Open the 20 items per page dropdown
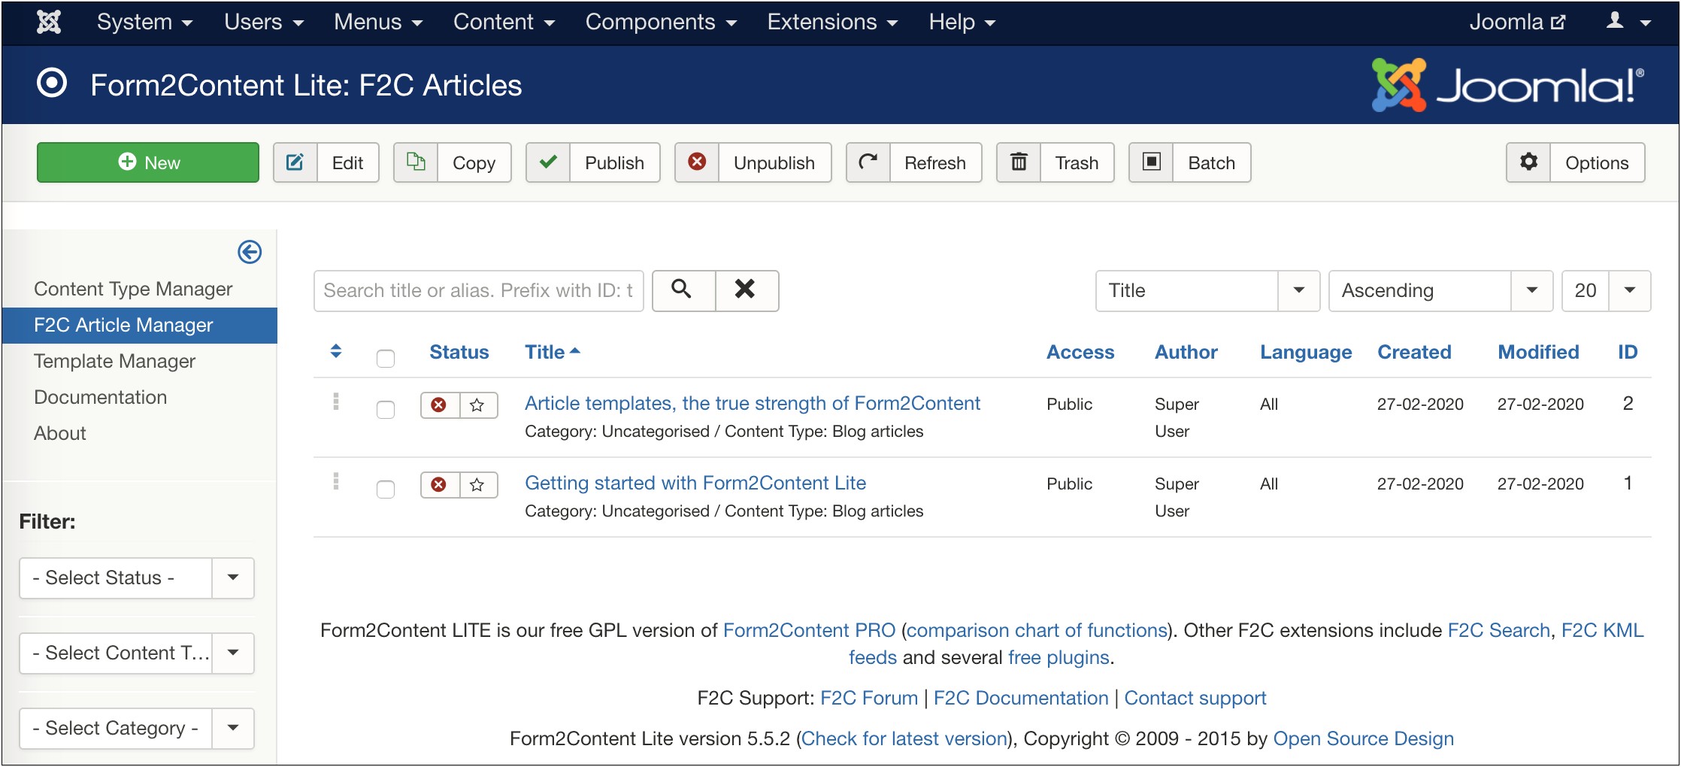Screen dimensions: 1681x767 (x=1606, y=291)
